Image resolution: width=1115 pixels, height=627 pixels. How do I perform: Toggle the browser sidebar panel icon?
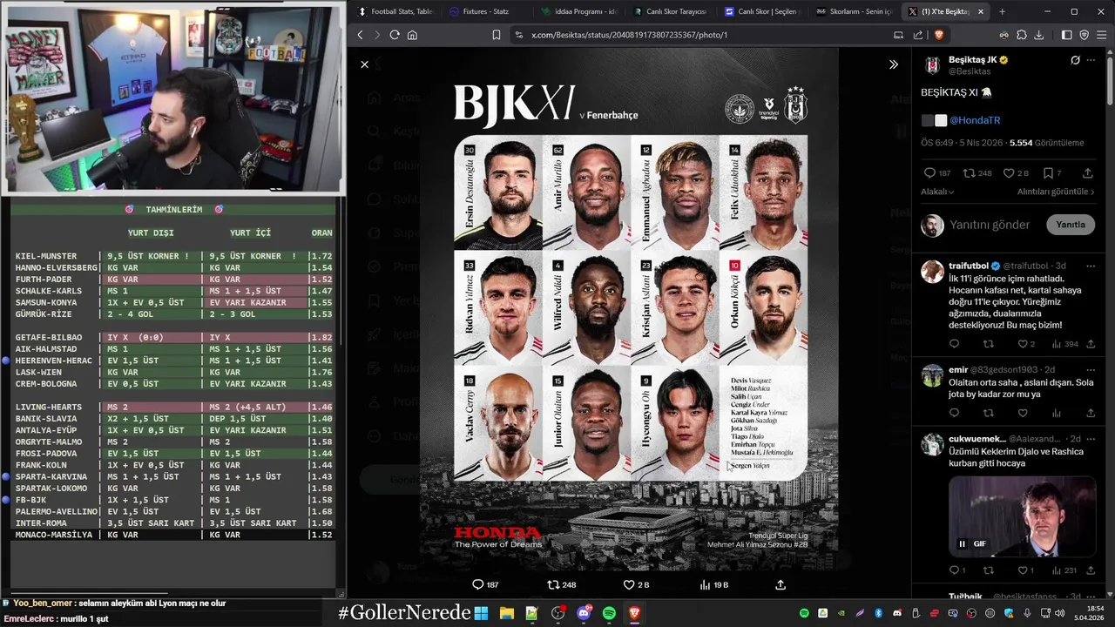1067,35
